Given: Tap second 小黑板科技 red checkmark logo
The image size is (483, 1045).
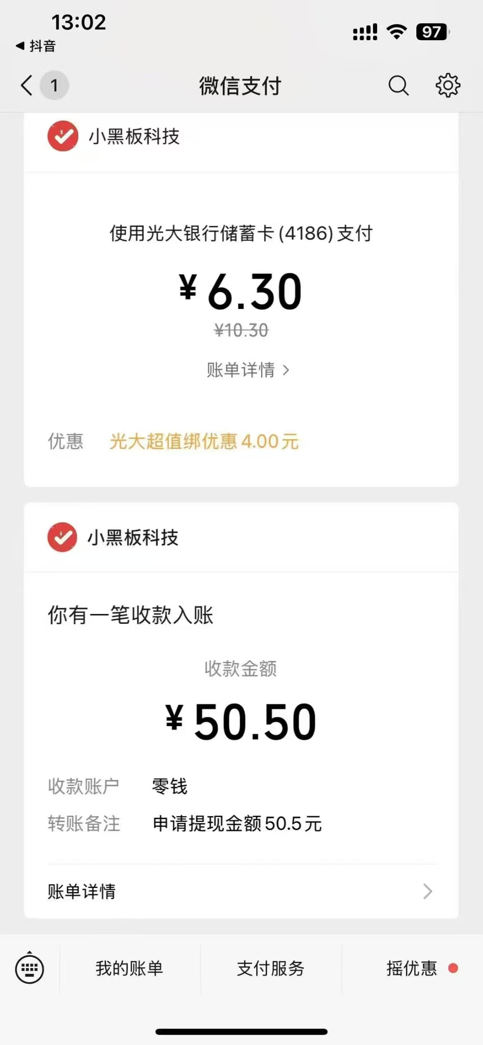Looking at the screenshot, I should pos(62,537).
